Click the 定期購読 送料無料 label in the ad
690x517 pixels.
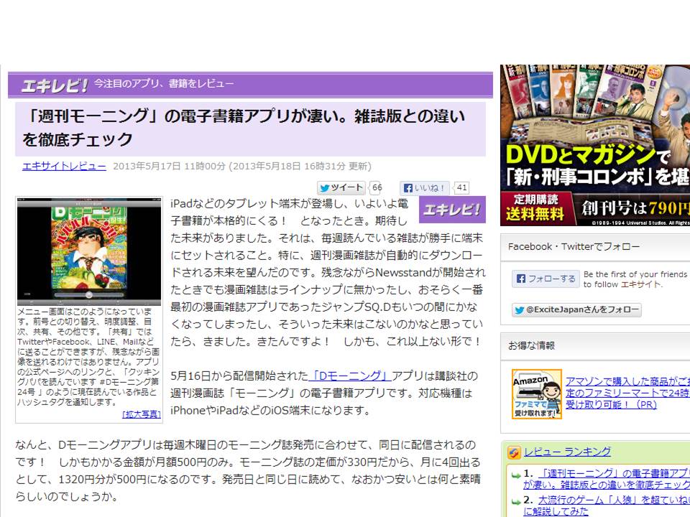point(535,208)
